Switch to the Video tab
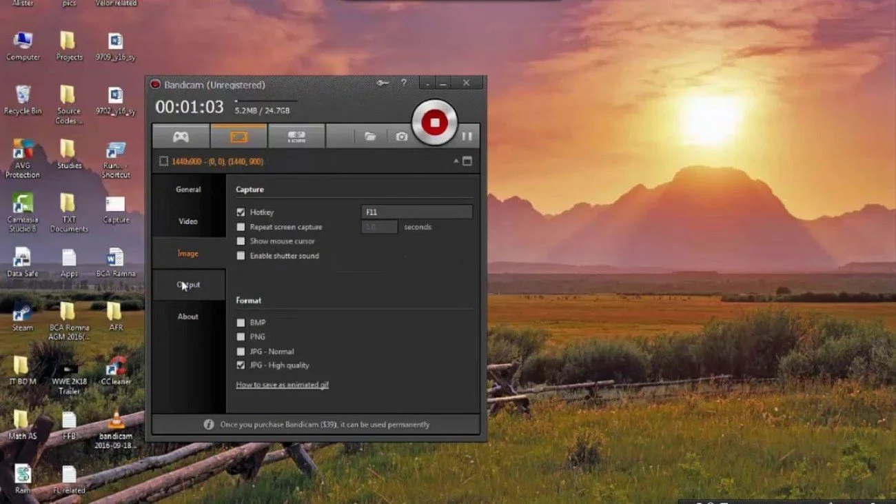The height and width of the screenshot is (504, 896). (188, 221)
